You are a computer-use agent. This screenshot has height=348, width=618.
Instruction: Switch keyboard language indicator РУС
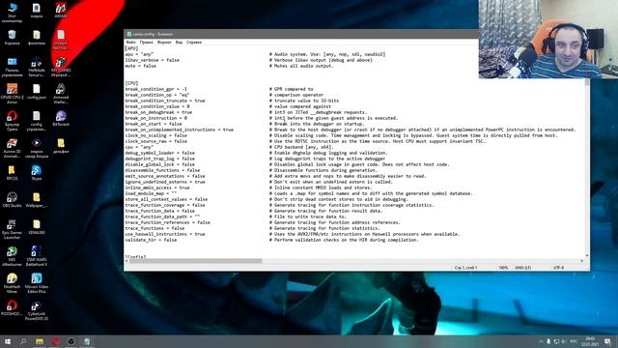point(574,341)
